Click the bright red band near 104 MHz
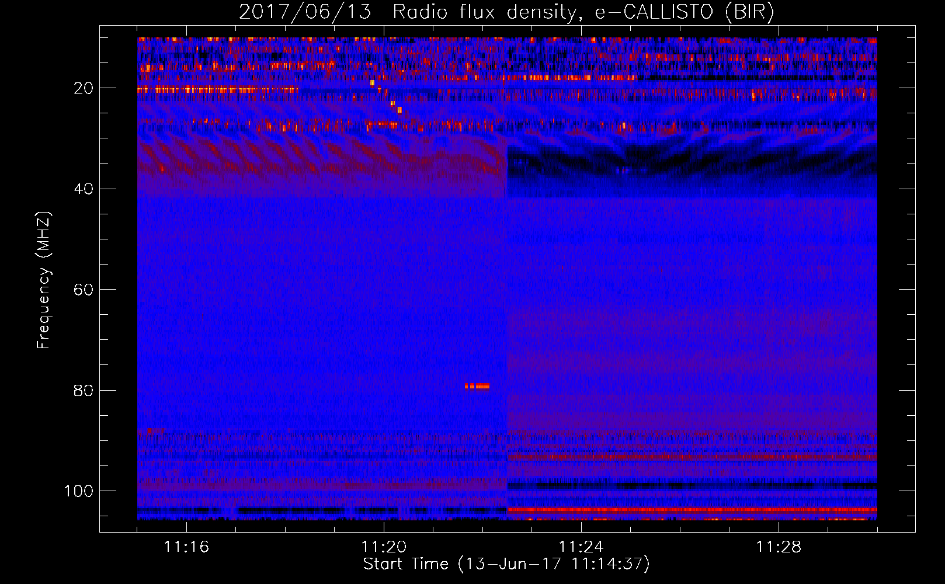The image size is (945, 584). [692, 510]
